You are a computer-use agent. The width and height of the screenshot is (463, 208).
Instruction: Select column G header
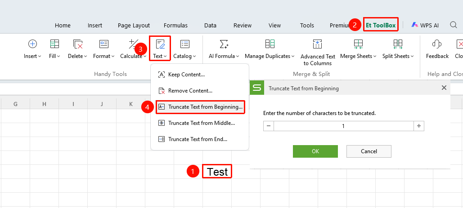tap(15, 104)
